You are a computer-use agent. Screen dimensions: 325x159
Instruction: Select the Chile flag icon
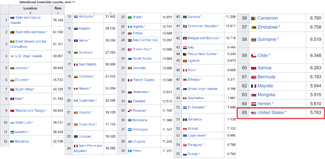click(253, 56)
